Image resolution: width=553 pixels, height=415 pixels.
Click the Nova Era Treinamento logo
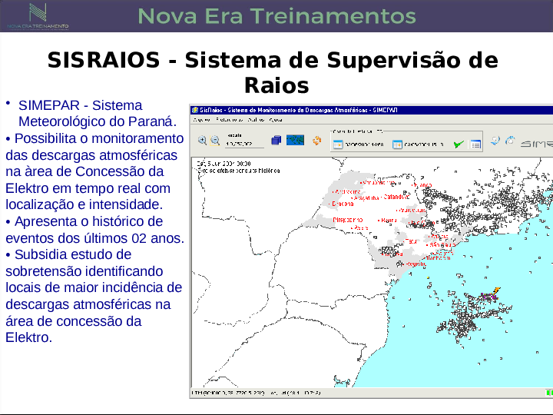pyautogui.click(x=38, y=16)
